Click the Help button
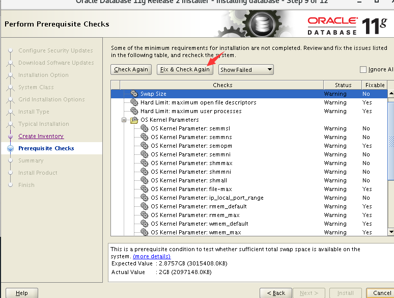 21,293
